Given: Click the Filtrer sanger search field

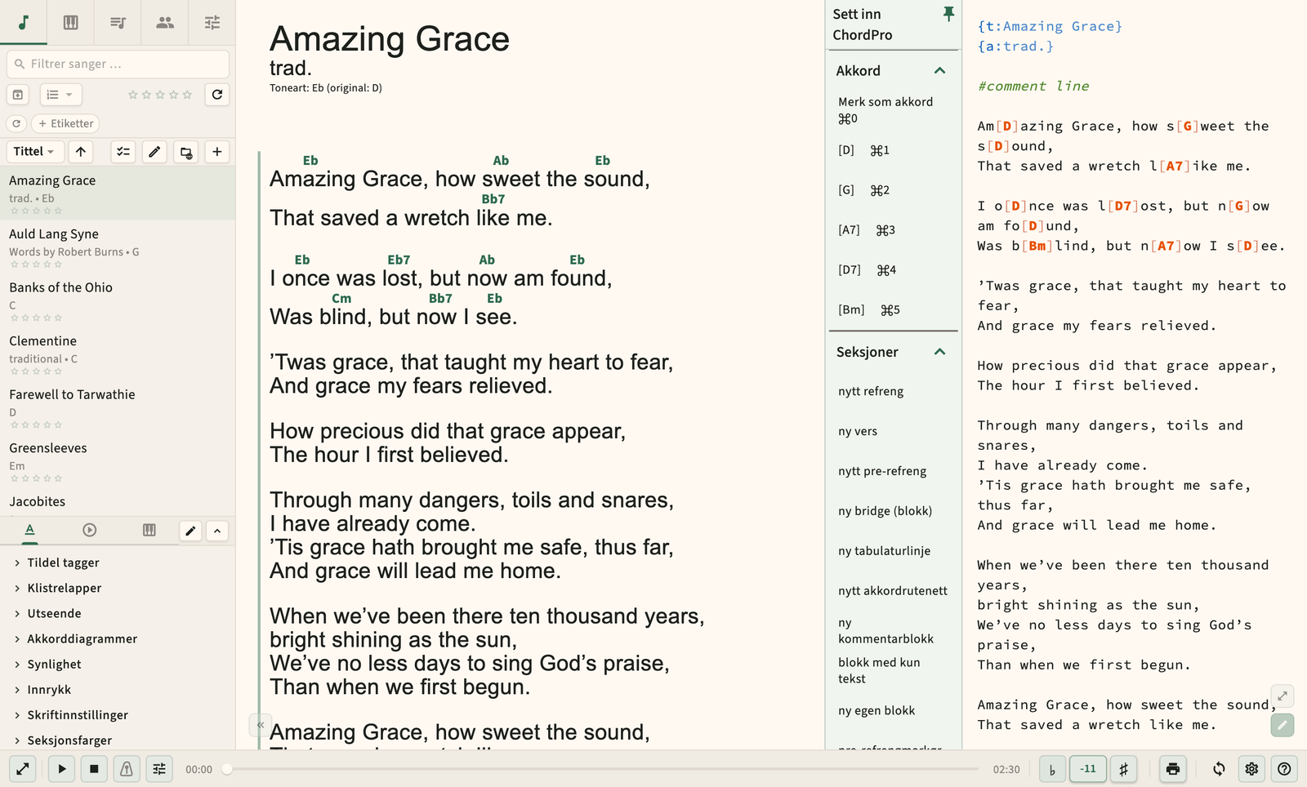Looking at the screenshot, I should click(x=118, y=64).
